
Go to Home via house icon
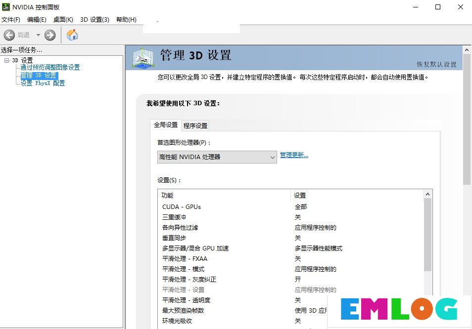coord(72,35)
